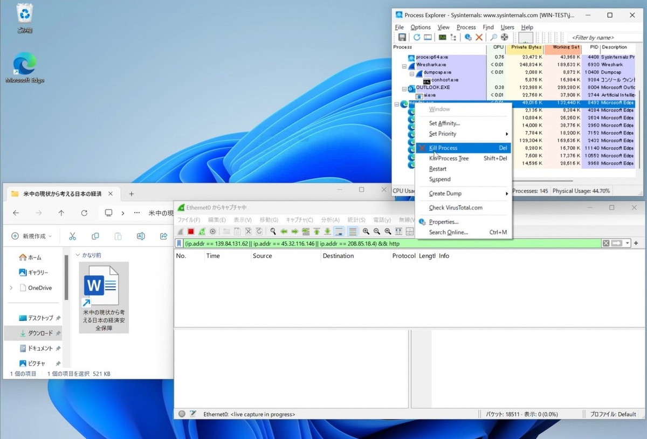The width and height of the screenshot is (647, 439).
Task: Open Properties from the context menu
Action: 463,222
